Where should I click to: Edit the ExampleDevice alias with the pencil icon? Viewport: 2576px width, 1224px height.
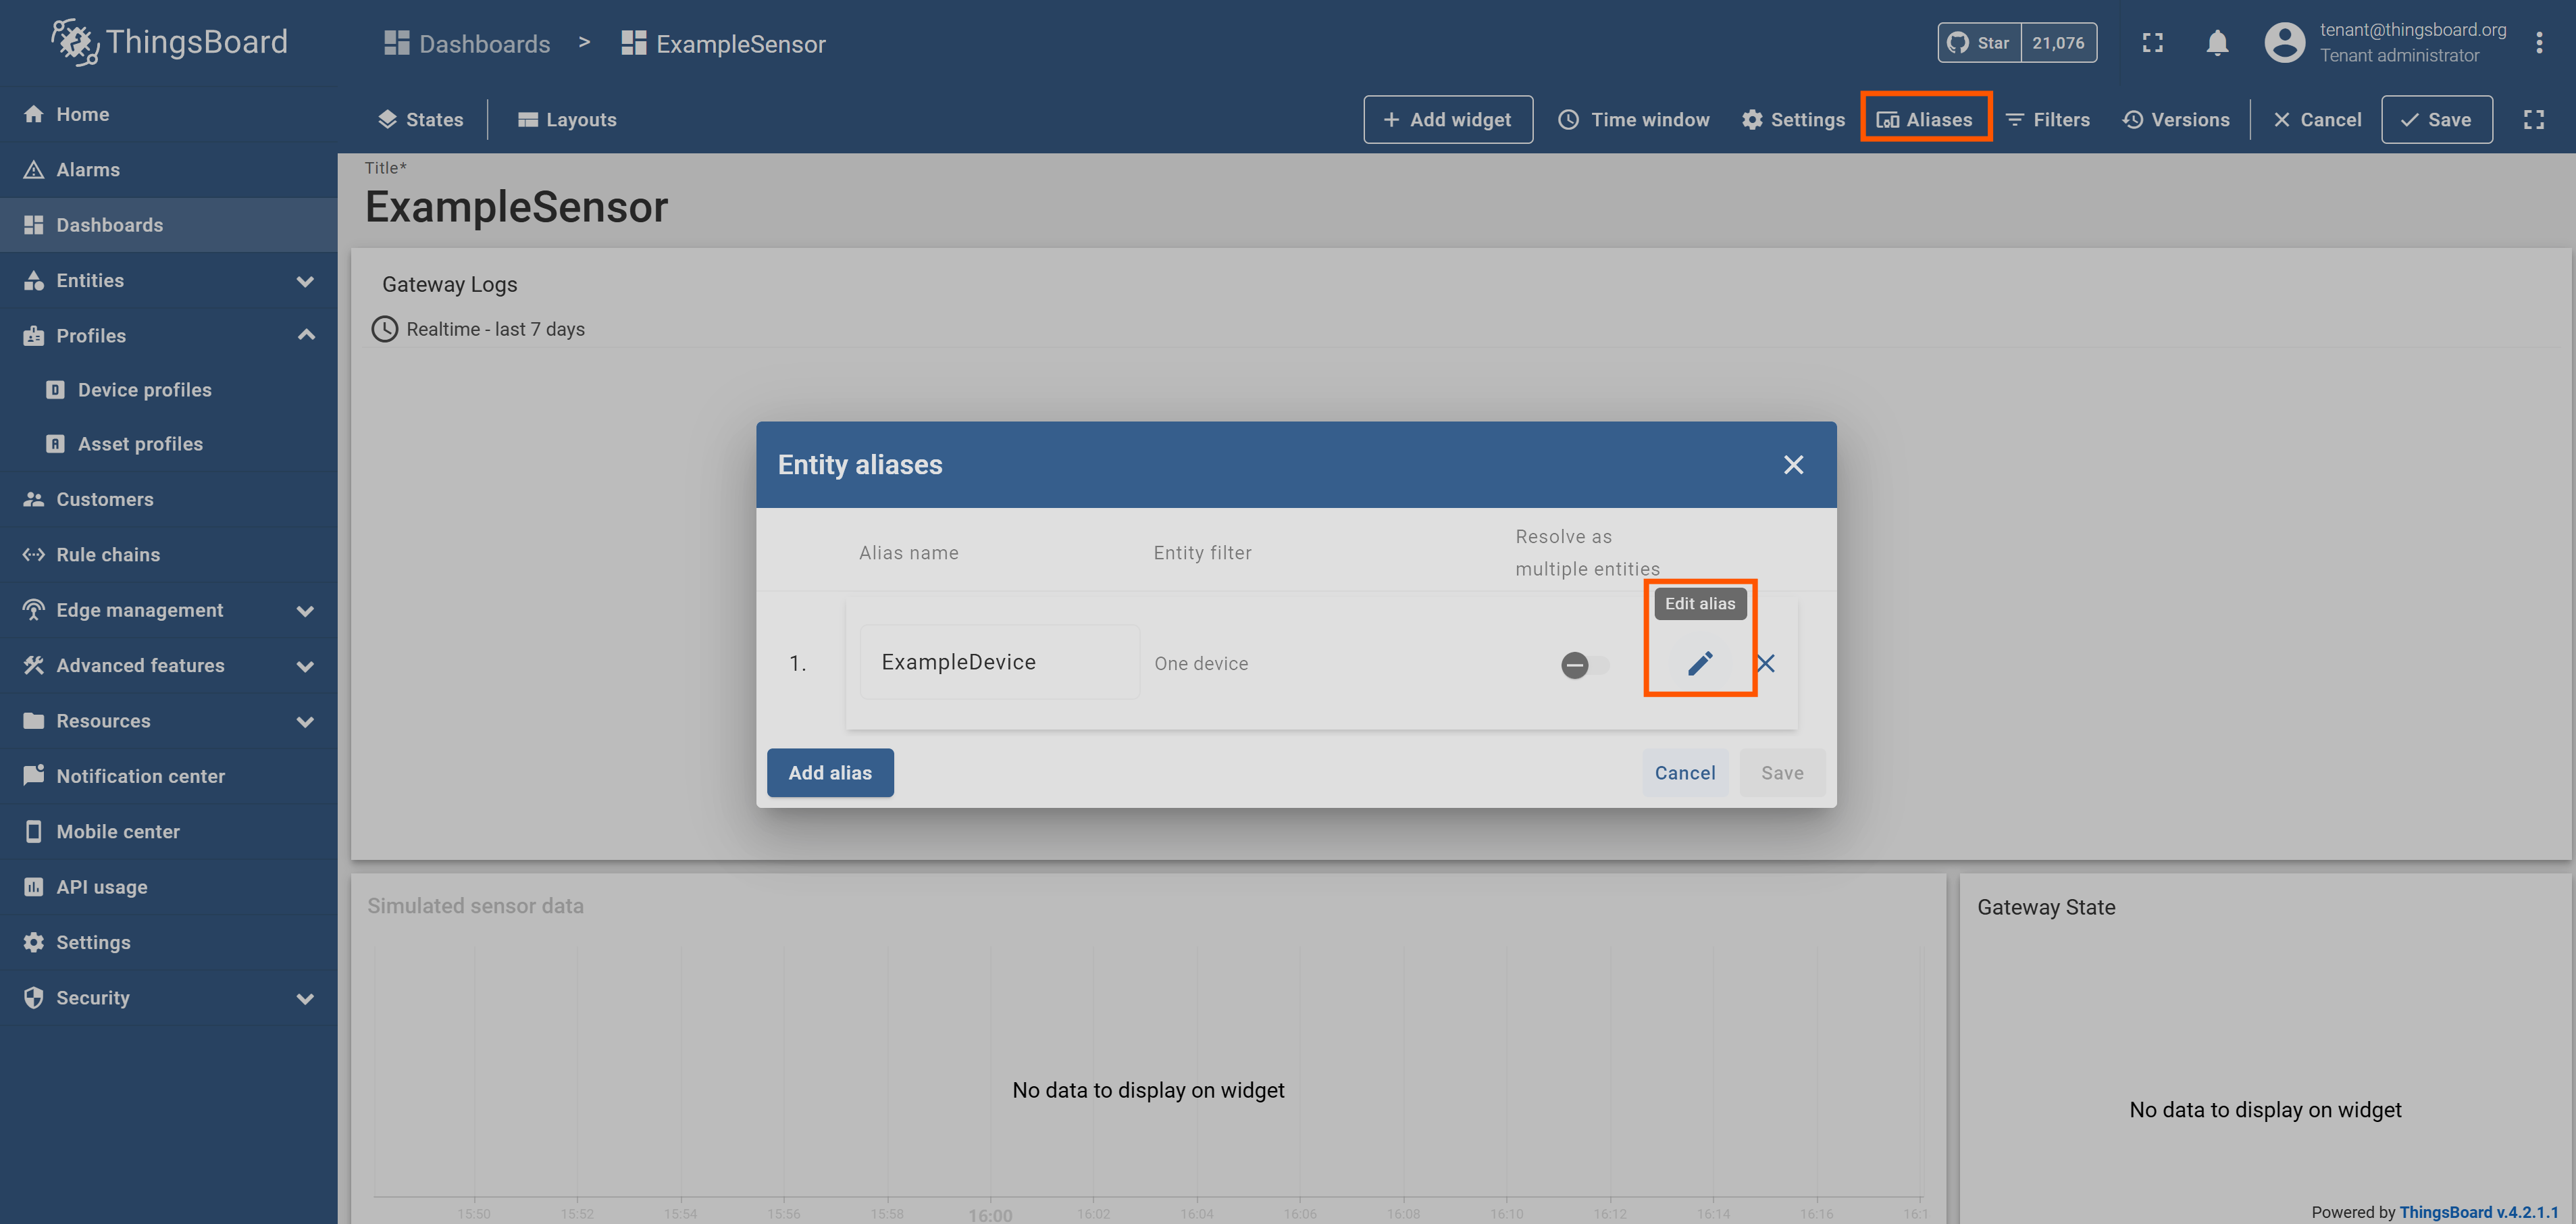pos(1700,663)
